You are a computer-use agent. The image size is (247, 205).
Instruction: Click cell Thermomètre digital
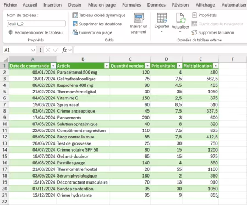pyautogui.click(x=83, y=92)
